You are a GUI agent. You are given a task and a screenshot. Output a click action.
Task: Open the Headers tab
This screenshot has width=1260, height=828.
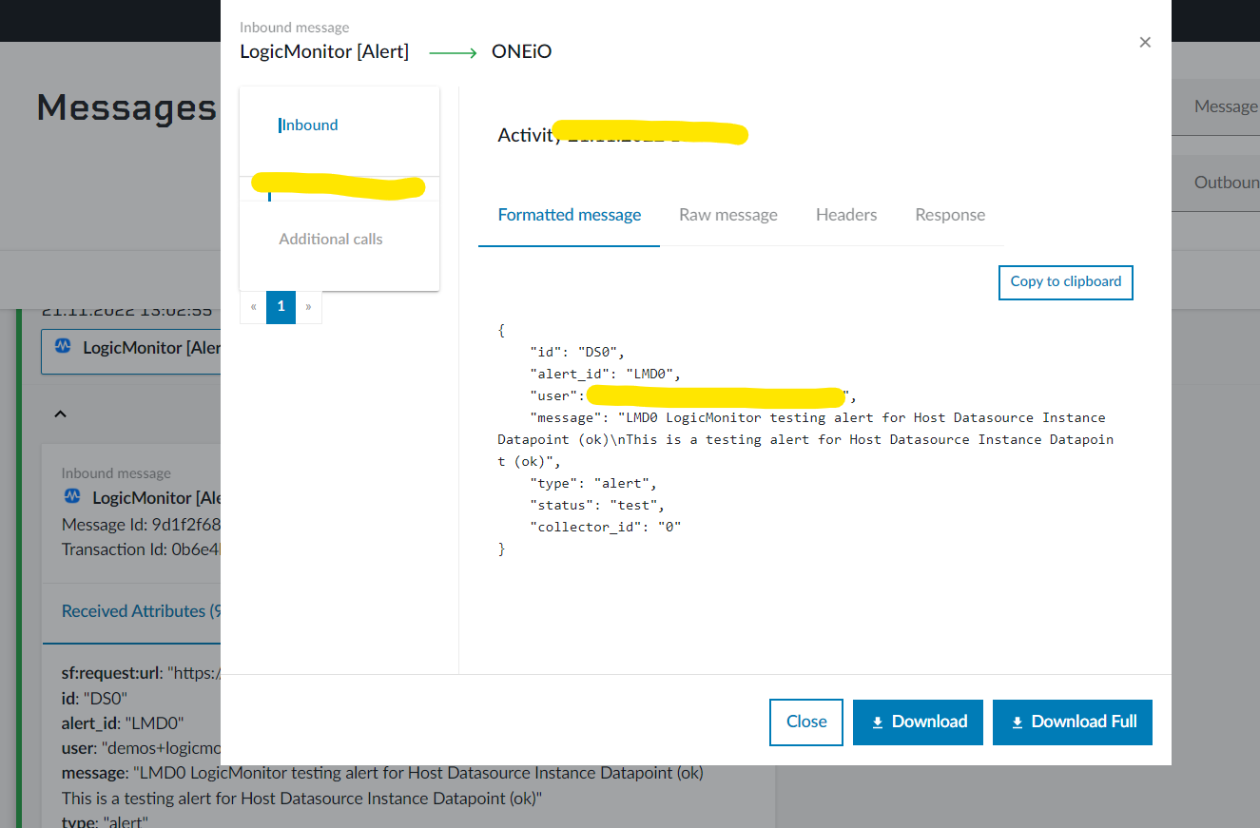click(846, 215)
